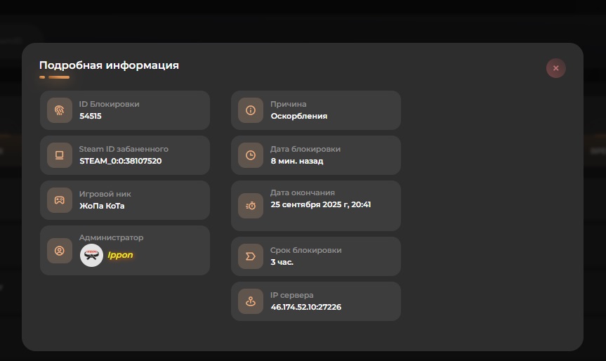The image size is (606, 361).
Task: Click the info icon beside Причина
Action: pos(251,110)
